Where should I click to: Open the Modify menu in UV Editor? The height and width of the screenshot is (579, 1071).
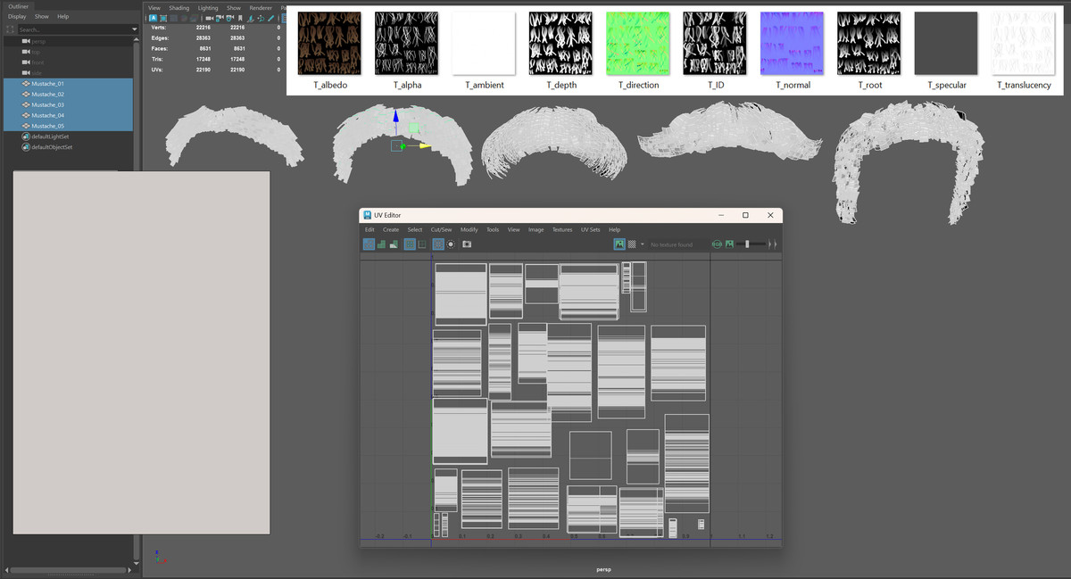click(469, 229)
